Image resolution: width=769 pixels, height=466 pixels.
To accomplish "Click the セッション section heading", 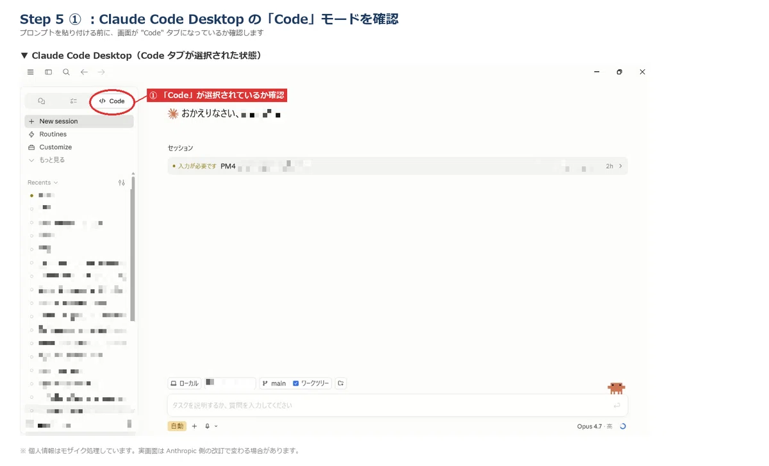I will tap(180, 148).
